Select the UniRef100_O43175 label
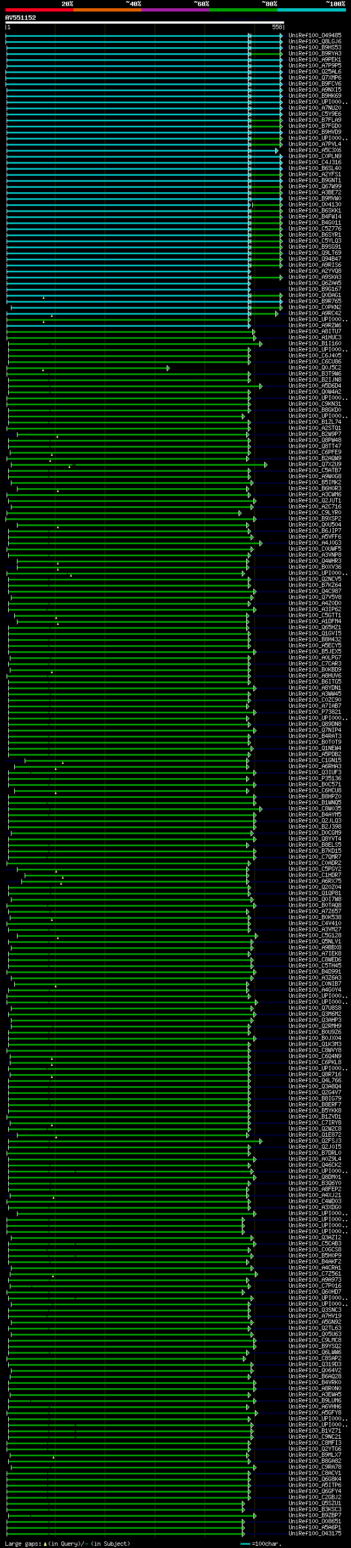The height and width of the screenshot is (1548, 351). coord(315,1533)
